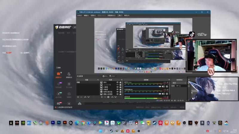
Task: Pop out the 混音器 dock panel
Action: tap(169, 80)
